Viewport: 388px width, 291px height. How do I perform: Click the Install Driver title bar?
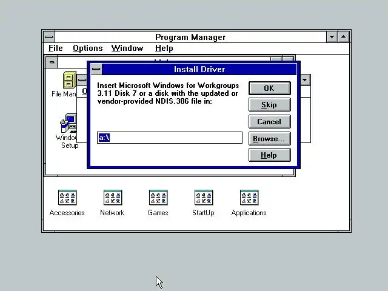199,69
